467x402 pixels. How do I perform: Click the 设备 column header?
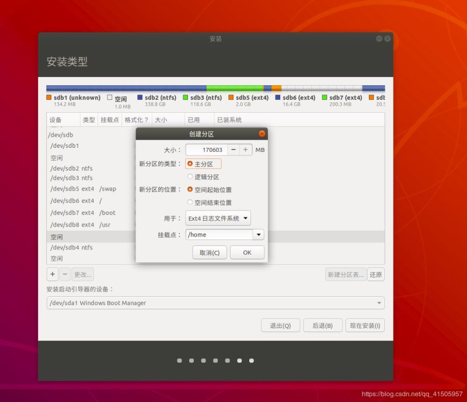[x=56, y=120]
